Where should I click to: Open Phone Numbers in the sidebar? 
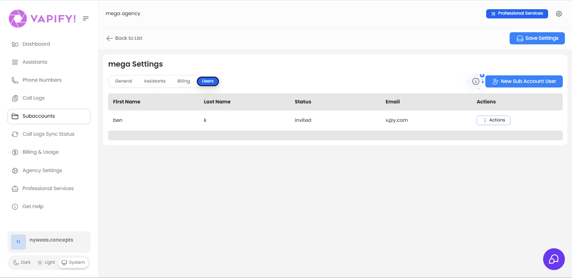point(42,80)
